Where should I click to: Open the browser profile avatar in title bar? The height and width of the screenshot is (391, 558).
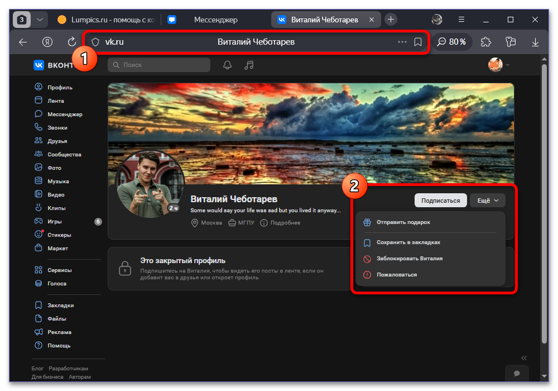(x=437, y=20)
